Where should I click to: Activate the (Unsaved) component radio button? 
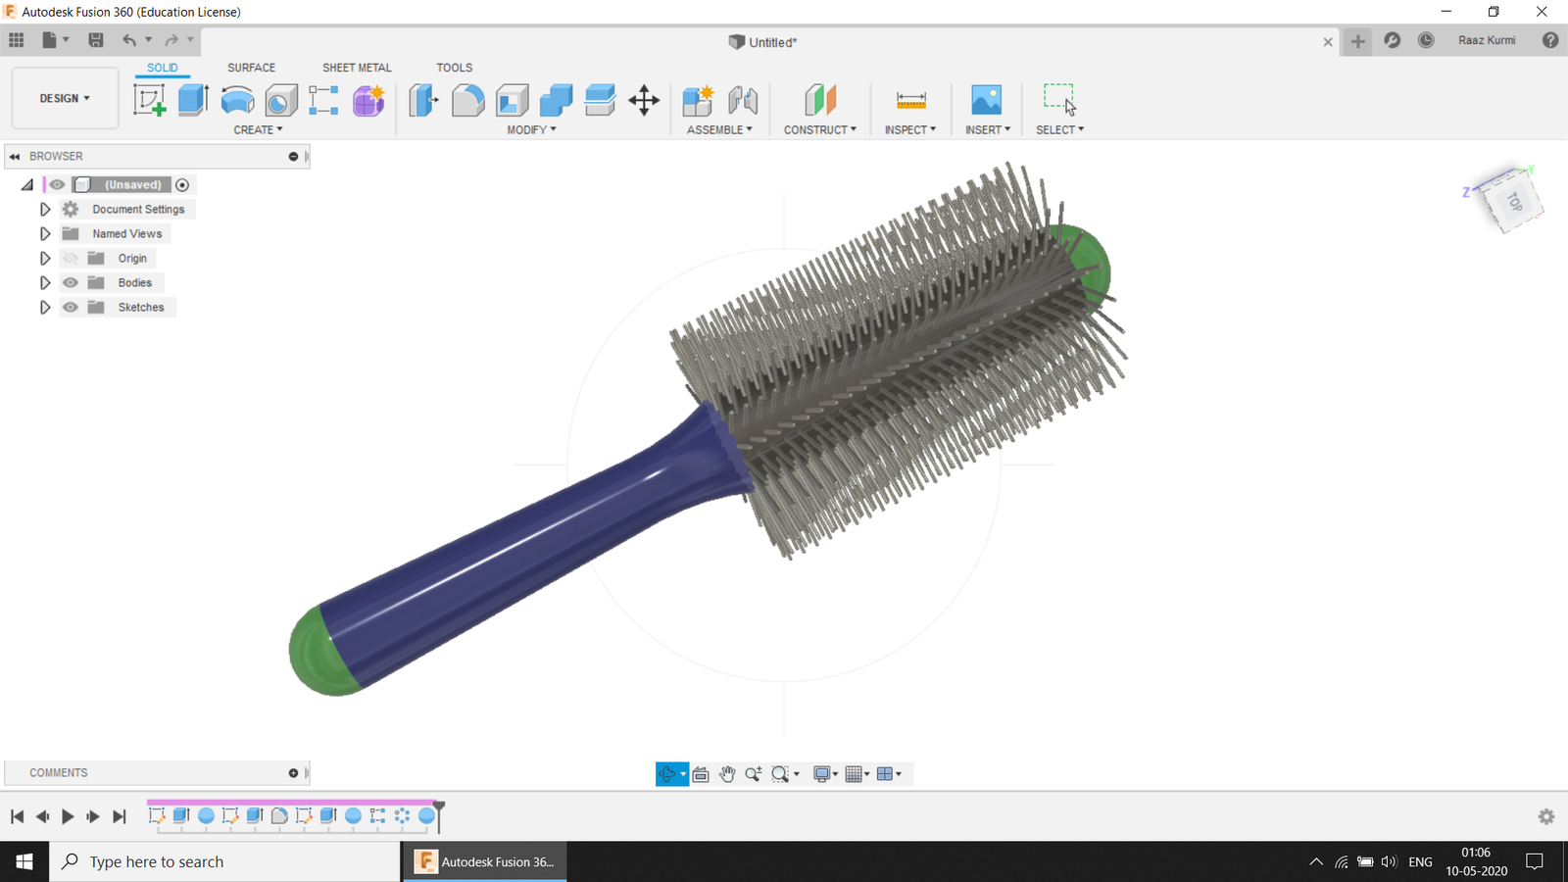pyautogui.click(x=182, y=185)
